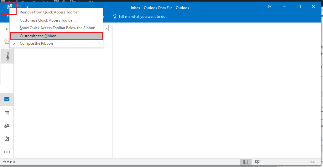Click the zoom in plus button
Image resolution: width=323 pixels, height=167 pixels.
(302, 162)
